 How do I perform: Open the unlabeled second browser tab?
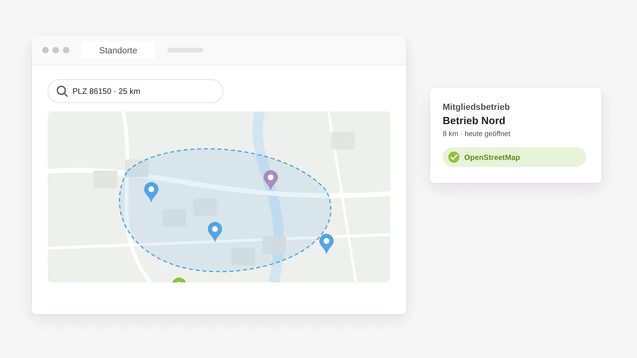(185, 50)
